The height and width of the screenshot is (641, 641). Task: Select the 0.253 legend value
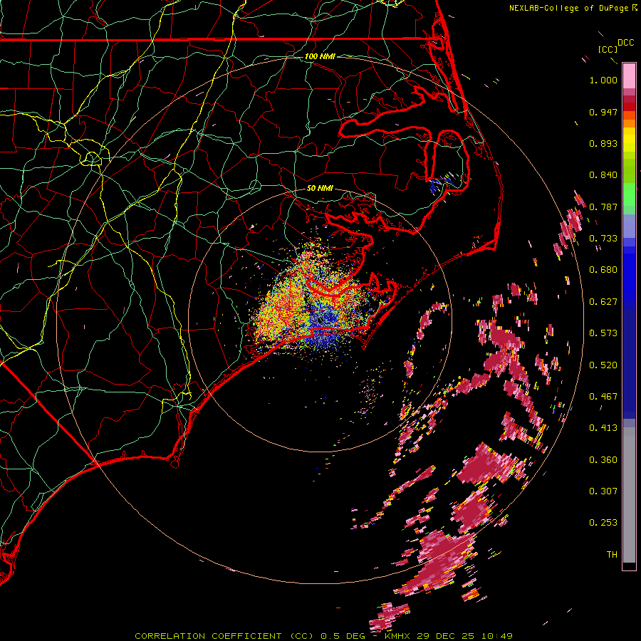click(x=603, y=523)
